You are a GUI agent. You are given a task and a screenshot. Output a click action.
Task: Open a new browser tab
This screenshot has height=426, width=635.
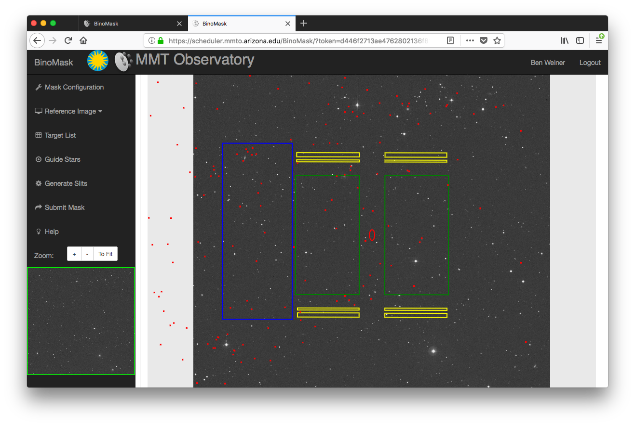[x=303, y=24]
